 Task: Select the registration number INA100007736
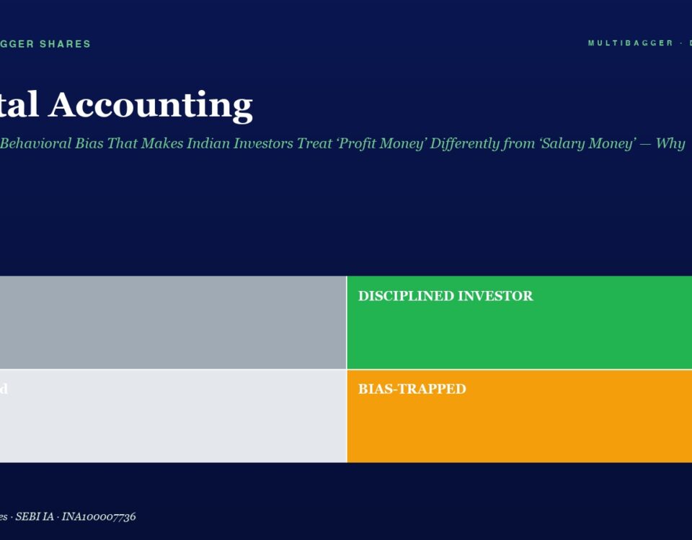pyautogui.click(x=99, y=517)
